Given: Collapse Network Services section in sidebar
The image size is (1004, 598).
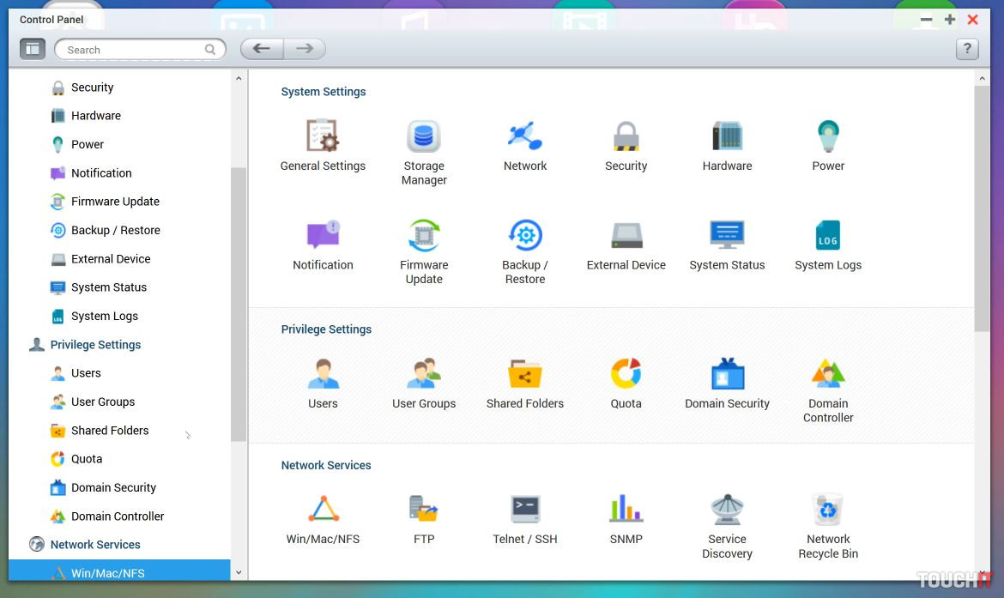Looking at the screenshot, I should click(x=95, y=545).
